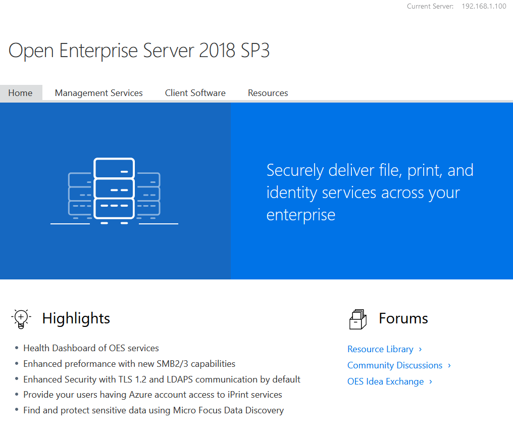Screen dimensions: 513x429
Task: Click the Health Dashboard of OES services item
Action: coord(91,348)
